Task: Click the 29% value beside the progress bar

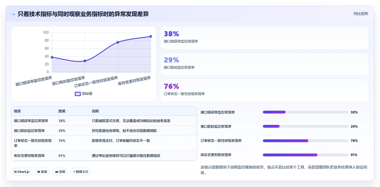Action: 354,127
